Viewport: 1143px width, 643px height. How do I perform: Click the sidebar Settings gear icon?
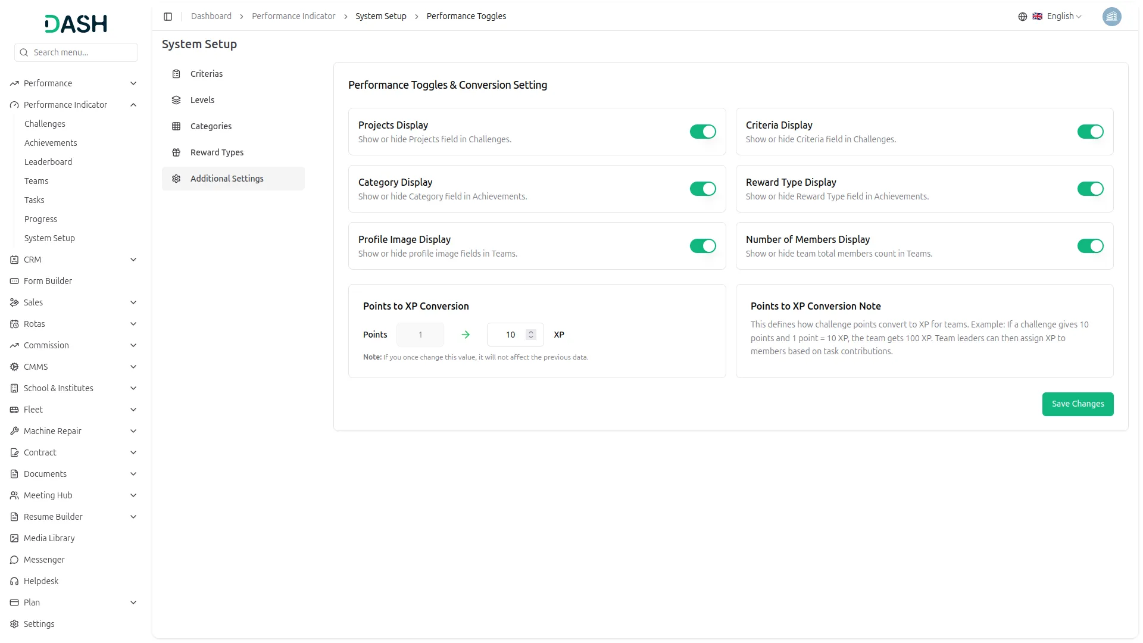[x=14, y=624]
